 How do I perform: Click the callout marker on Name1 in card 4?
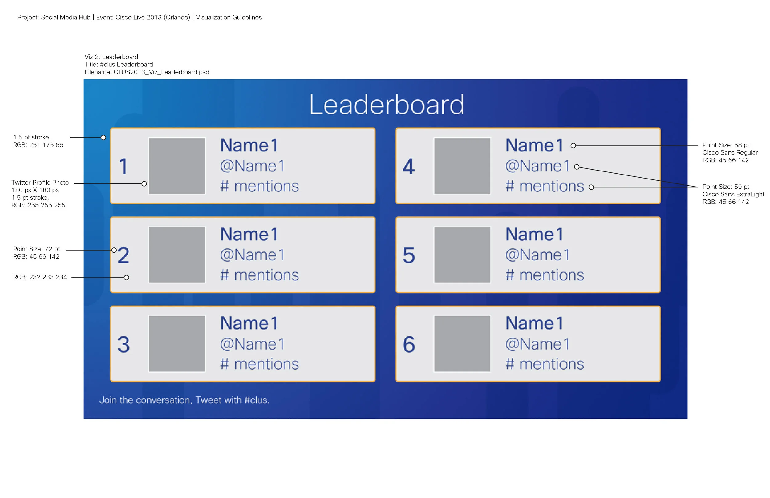[573, 146]
